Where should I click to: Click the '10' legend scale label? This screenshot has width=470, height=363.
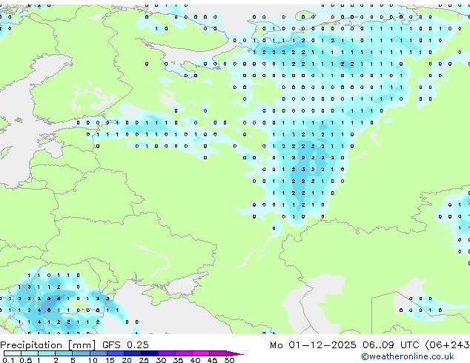point(93,360)
